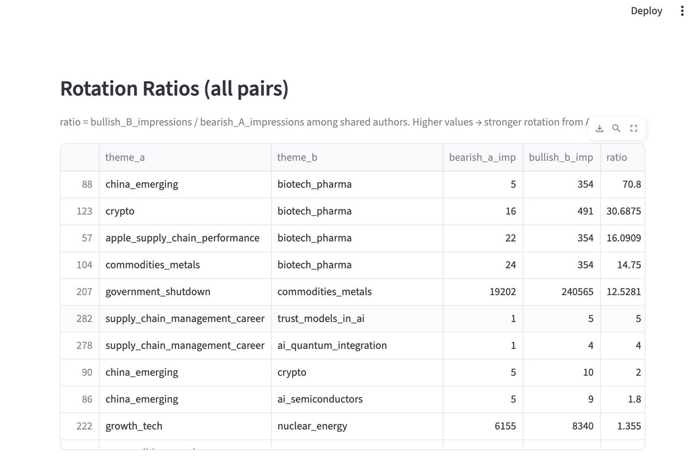This screenshot has height=459, width=690.
Task: Select row index 278
Action: point(80,346)
